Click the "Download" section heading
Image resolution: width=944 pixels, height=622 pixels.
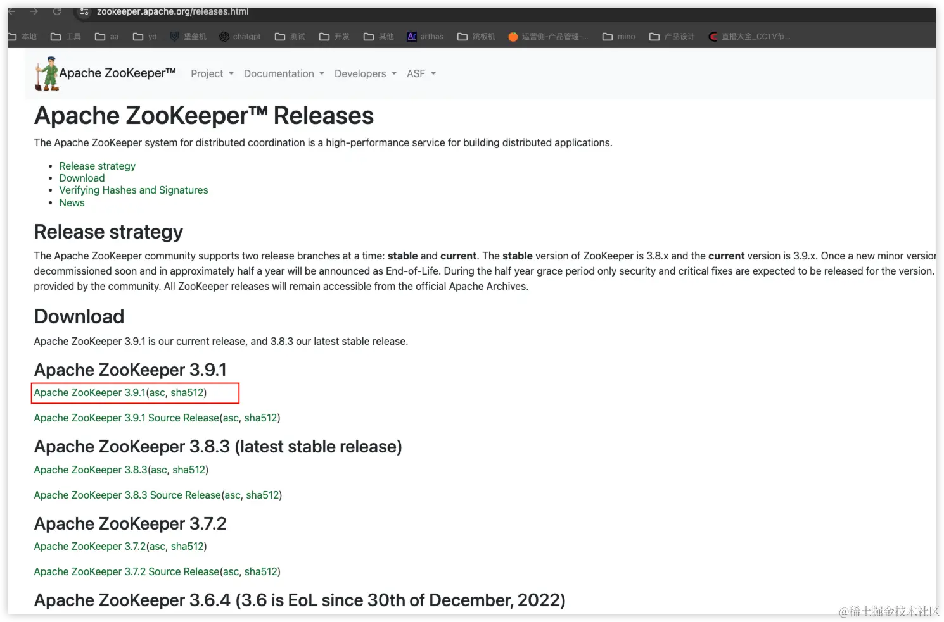pos(79,316)
